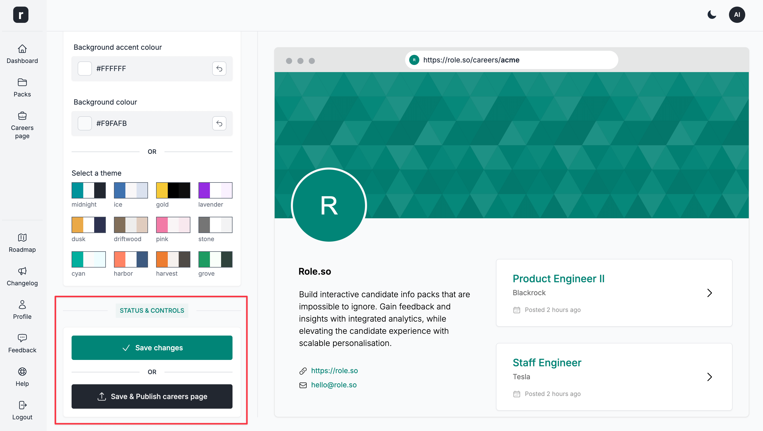Log out using the sidebar logout icon
763x431 pixels.
click(x=22, y=405)
